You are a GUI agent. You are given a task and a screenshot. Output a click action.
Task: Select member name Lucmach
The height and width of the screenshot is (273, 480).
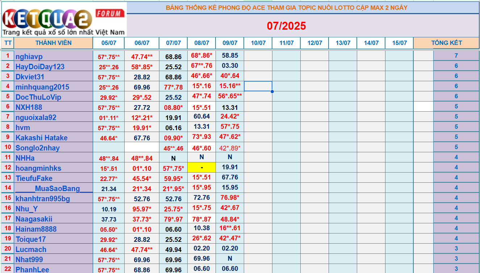click(x=31, y=249)
